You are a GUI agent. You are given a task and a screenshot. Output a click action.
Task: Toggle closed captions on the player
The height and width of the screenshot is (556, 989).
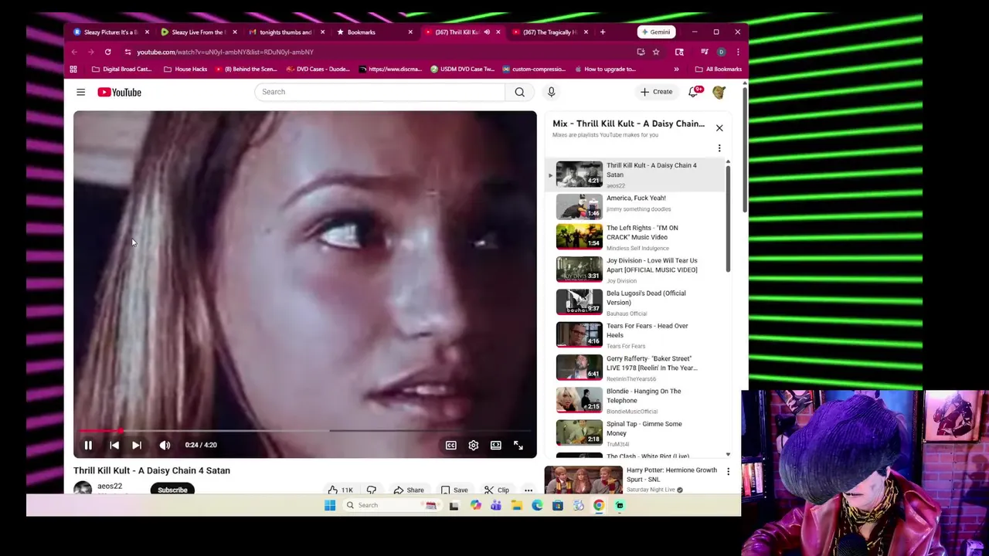tap(451, 445)
